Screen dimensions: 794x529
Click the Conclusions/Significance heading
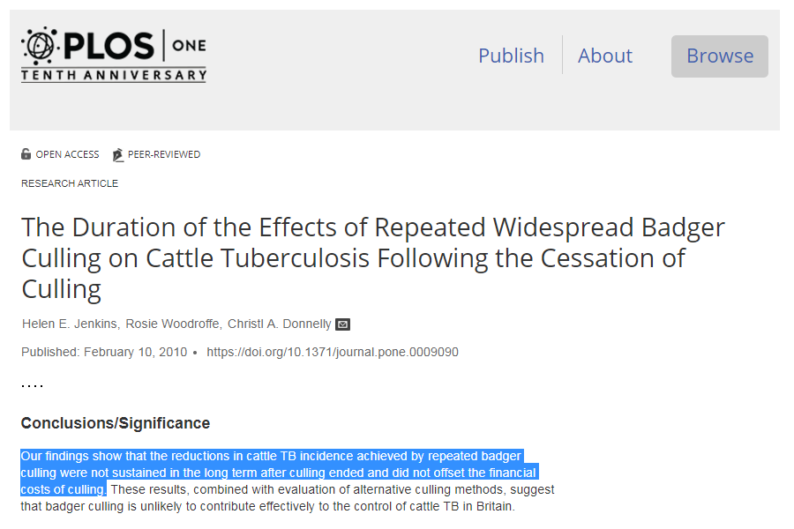(116, 423)
